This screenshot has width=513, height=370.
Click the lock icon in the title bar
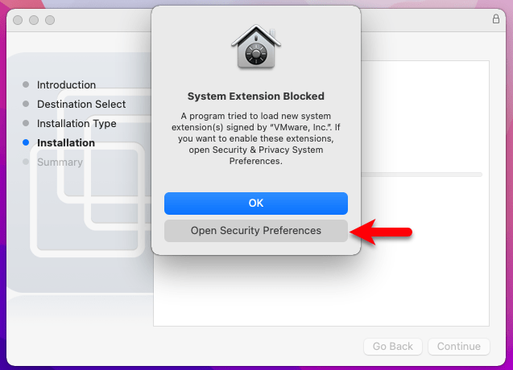(496, 19)
